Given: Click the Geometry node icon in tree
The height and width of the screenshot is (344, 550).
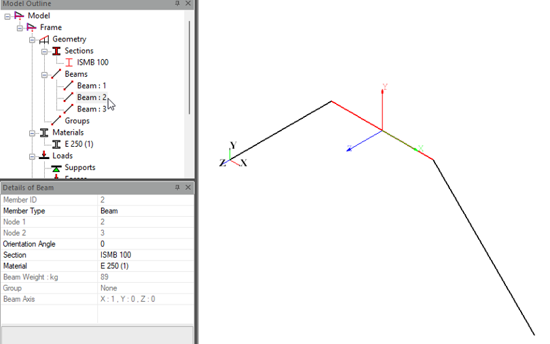Looking at the screenshot, I should [x=44, y=39].
